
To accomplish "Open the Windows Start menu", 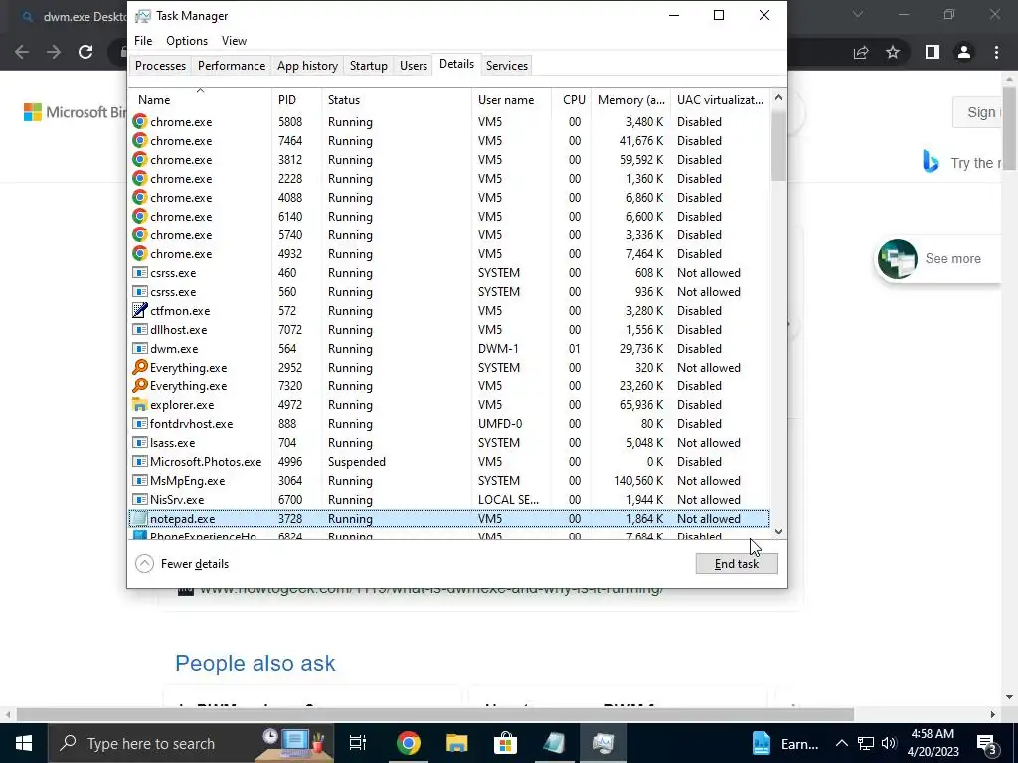I will coord(24,743).
